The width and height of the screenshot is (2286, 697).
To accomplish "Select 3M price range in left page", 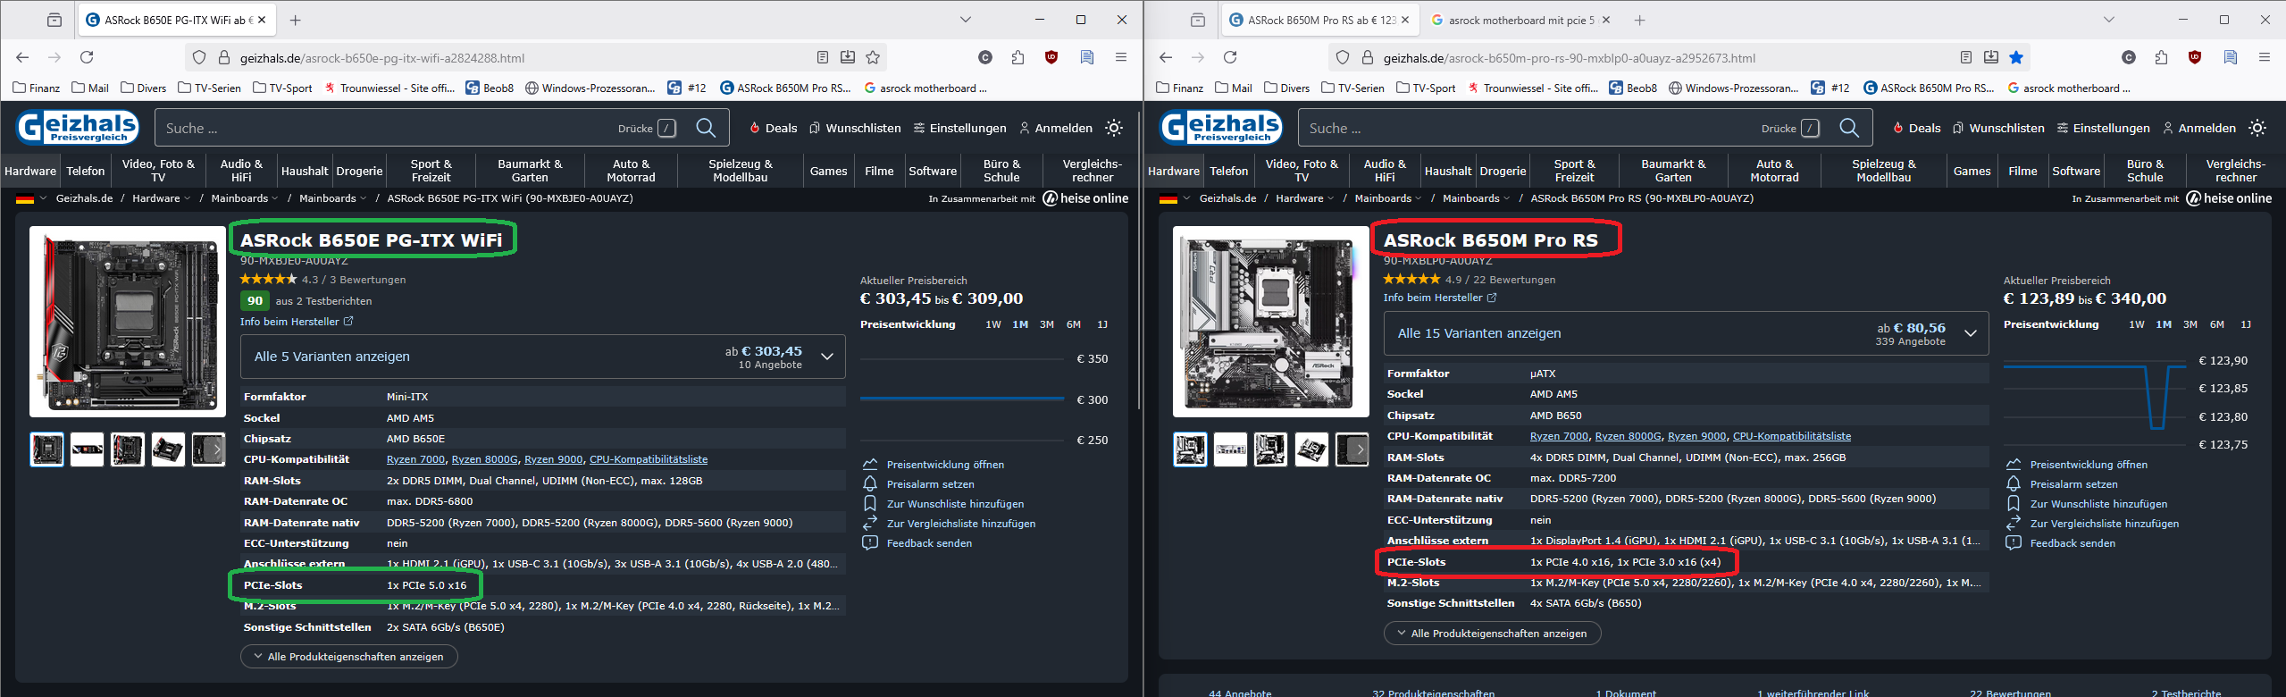I will pyautogui.click(x=1046, y=324).
